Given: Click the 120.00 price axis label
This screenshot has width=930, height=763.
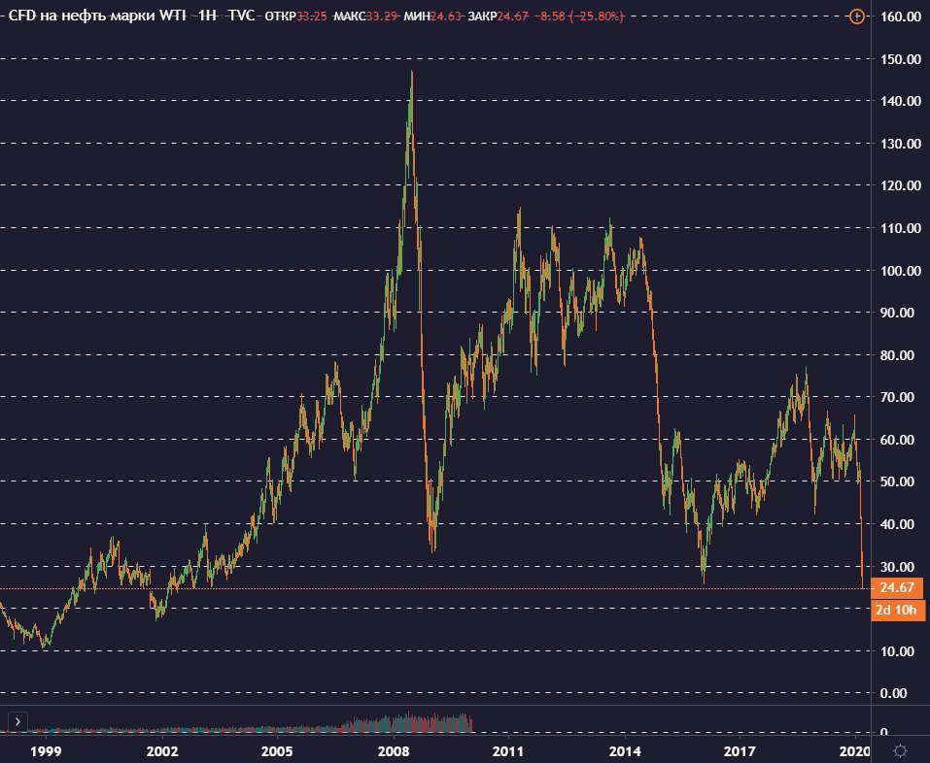Looking at the screenshot, I should pyautogui.click(x=901, y=185).
